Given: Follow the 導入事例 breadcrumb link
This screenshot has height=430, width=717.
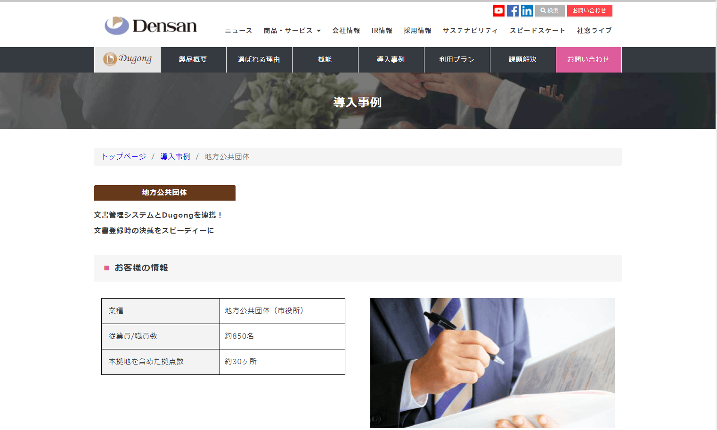Looking at the screenshot, I should (x=175, y=156).
